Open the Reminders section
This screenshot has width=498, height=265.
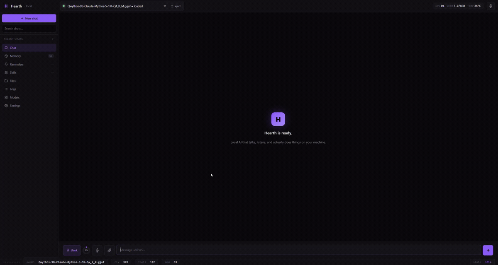coord(29,64)
